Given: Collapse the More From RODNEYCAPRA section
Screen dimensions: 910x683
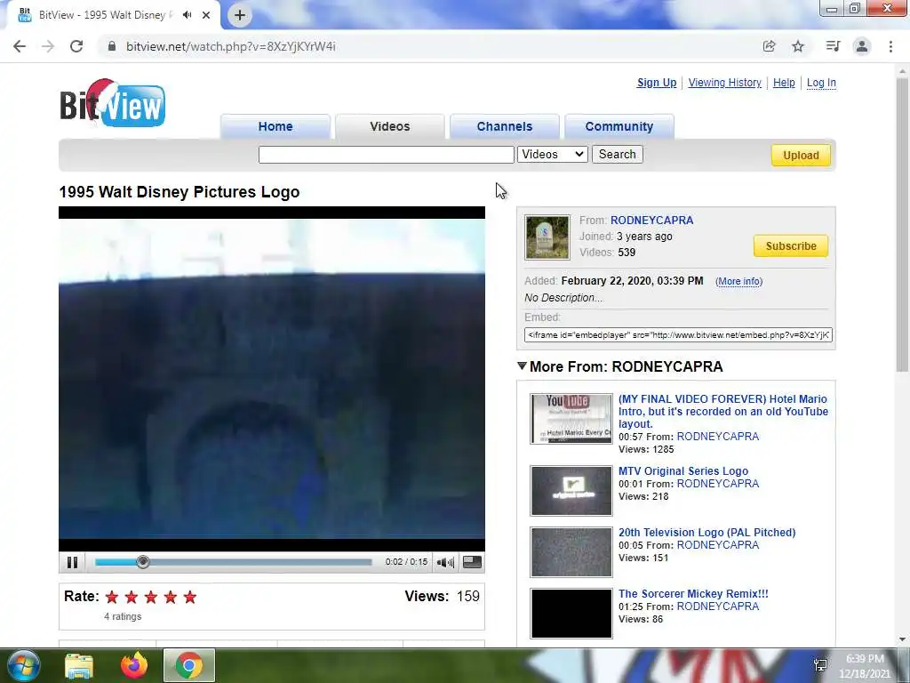Looking at the screenshot, I should point(522,366).
